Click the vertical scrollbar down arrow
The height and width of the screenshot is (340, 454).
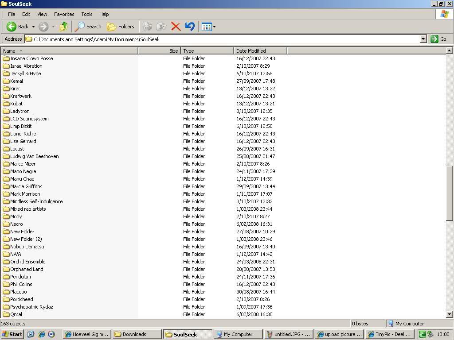[x=450, y=314]
